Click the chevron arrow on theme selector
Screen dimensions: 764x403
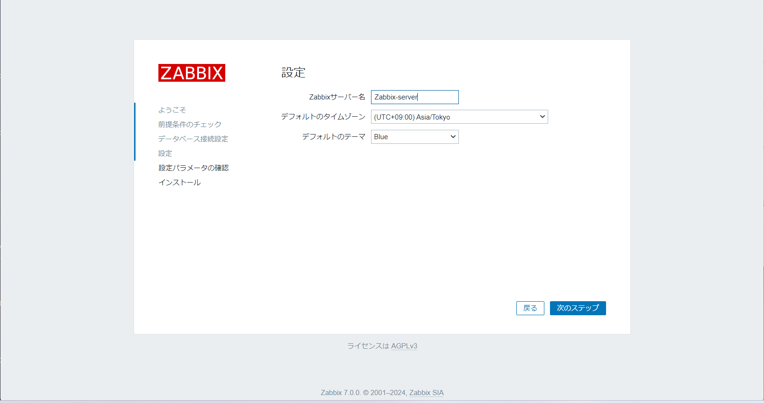point(453,137)
